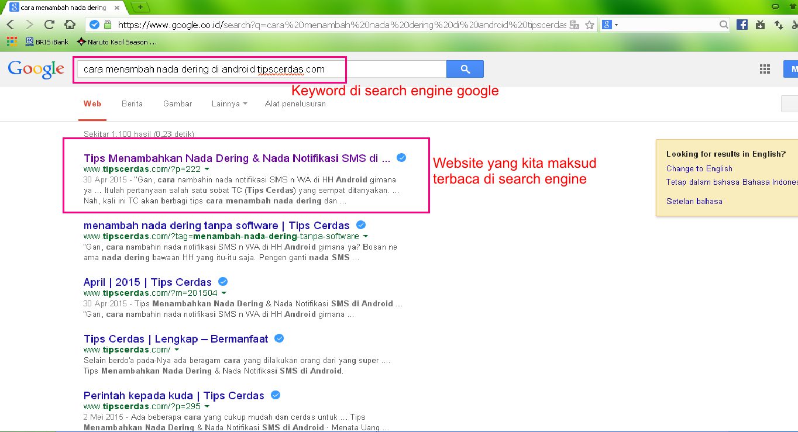Image resolution: width=798 pixels, height=432 pixels.
Task: Switch to the Berita tab
Action: click(132, 104)
